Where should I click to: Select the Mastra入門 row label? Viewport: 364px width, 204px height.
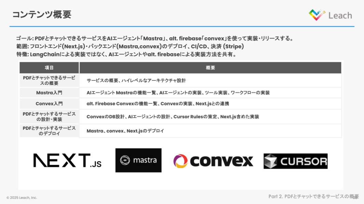[49, 92]
